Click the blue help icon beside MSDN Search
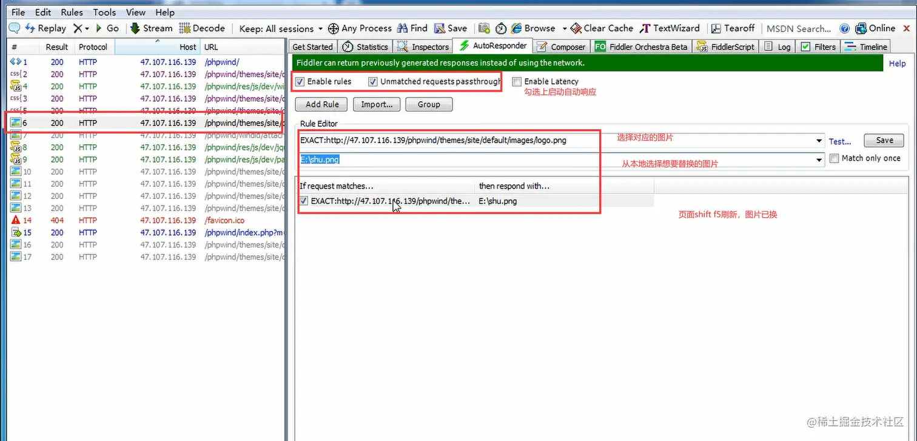This screenshot has height=441, width=917. point(844,29)
